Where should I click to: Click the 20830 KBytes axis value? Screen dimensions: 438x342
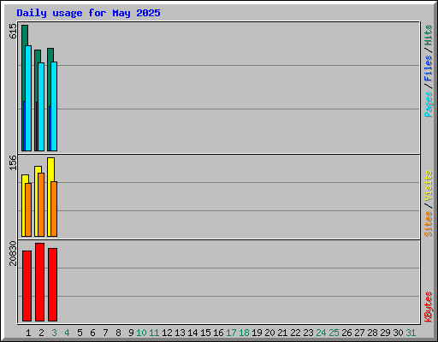[13, 253]
